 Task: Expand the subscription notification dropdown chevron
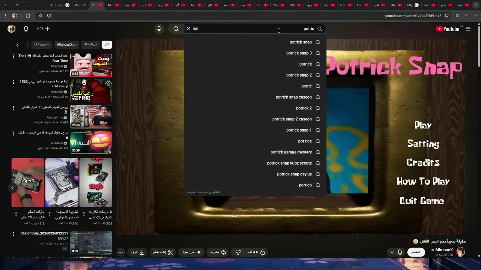392,252
